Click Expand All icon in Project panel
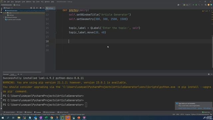Screen dimensions: 213x120 (34, 8)
